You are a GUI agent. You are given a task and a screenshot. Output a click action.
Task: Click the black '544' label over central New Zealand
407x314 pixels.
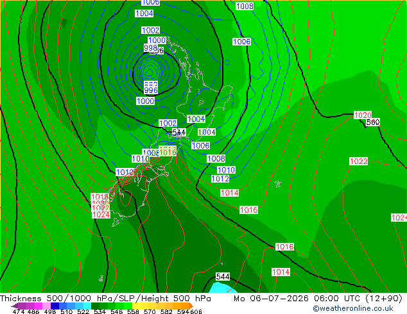click(x=179, y=133)
